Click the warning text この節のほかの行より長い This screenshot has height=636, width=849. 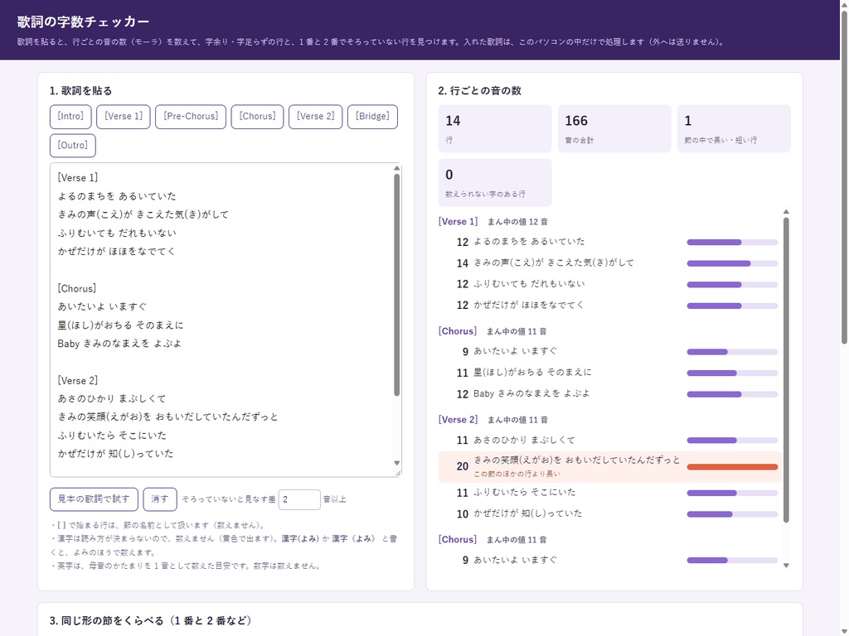click(517, 475)
